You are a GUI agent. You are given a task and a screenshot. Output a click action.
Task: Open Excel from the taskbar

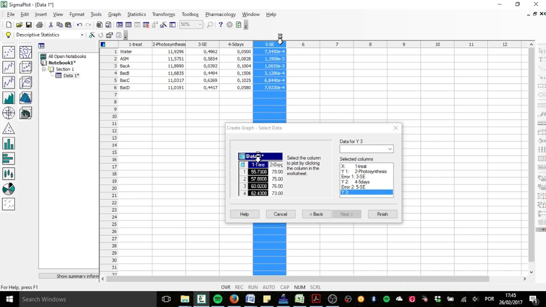[299, 299]
